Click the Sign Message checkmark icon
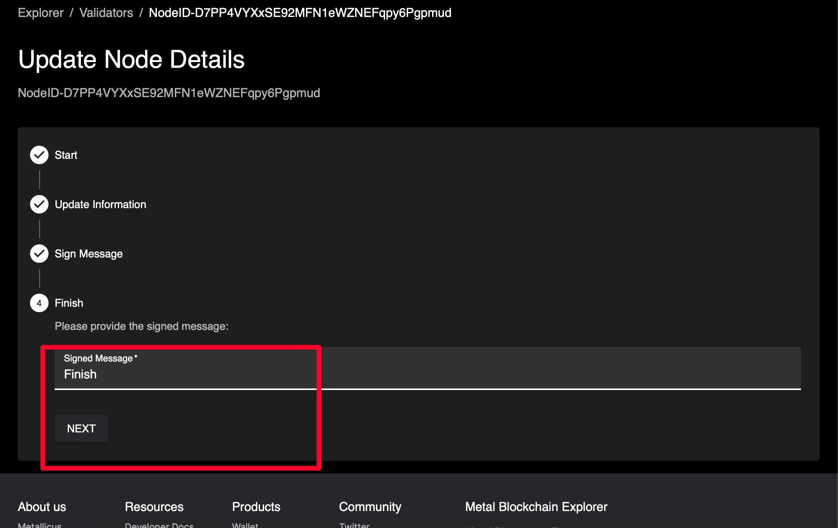838x528 pixels. click(x=39, y=254)
